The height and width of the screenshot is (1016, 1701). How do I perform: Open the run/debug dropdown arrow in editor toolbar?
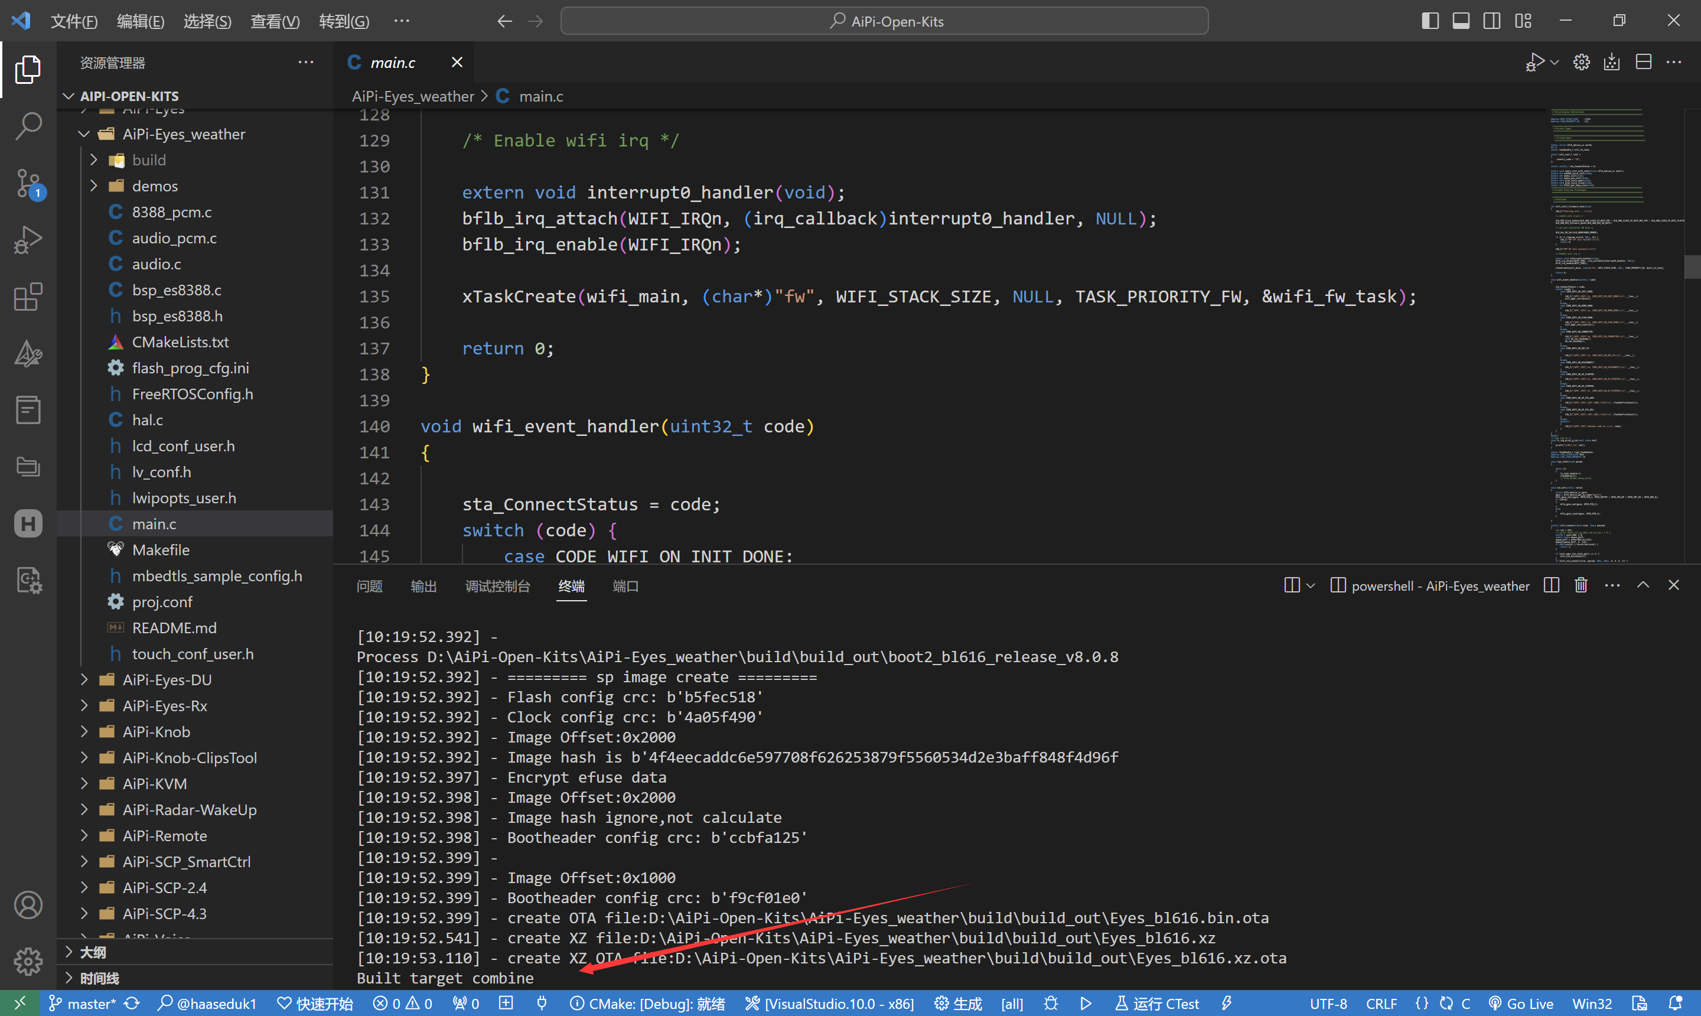[1555, 62]
